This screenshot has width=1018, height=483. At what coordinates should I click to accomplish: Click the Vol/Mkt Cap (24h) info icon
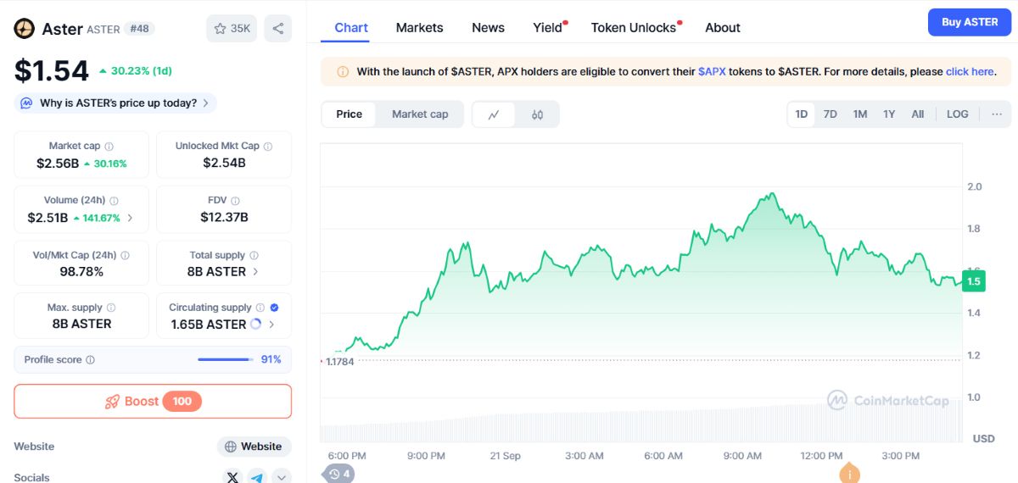tap(126, 255)
